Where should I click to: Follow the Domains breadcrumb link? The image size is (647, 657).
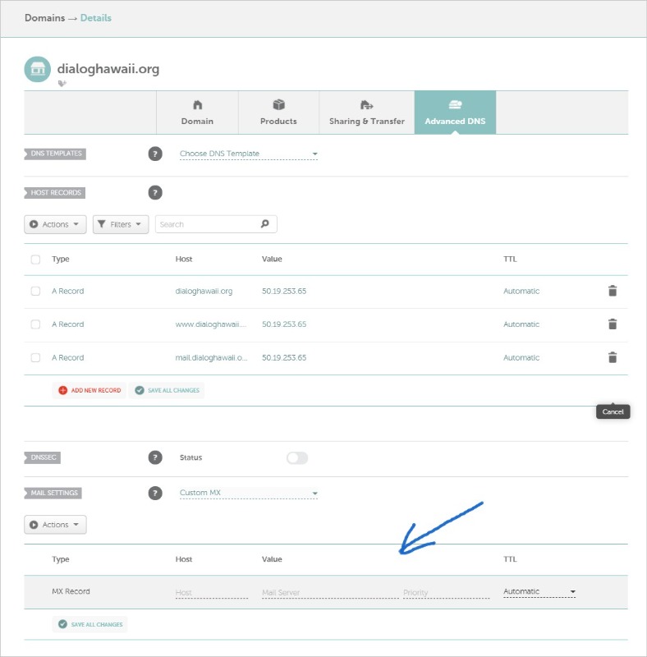point(44,17)
